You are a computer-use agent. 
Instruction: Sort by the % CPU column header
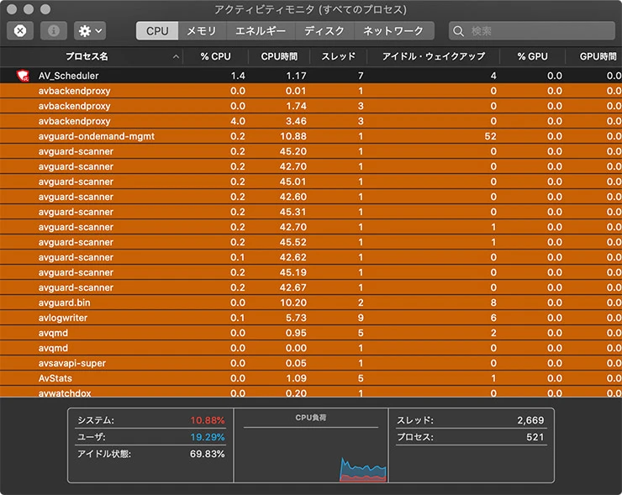click(216, 56)
